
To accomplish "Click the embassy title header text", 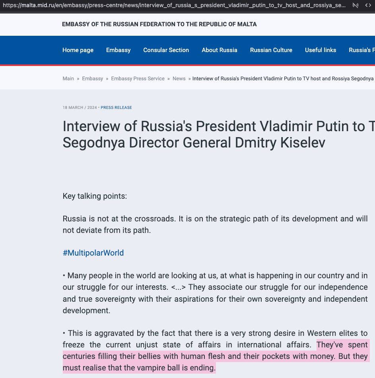I will (159, 24).
